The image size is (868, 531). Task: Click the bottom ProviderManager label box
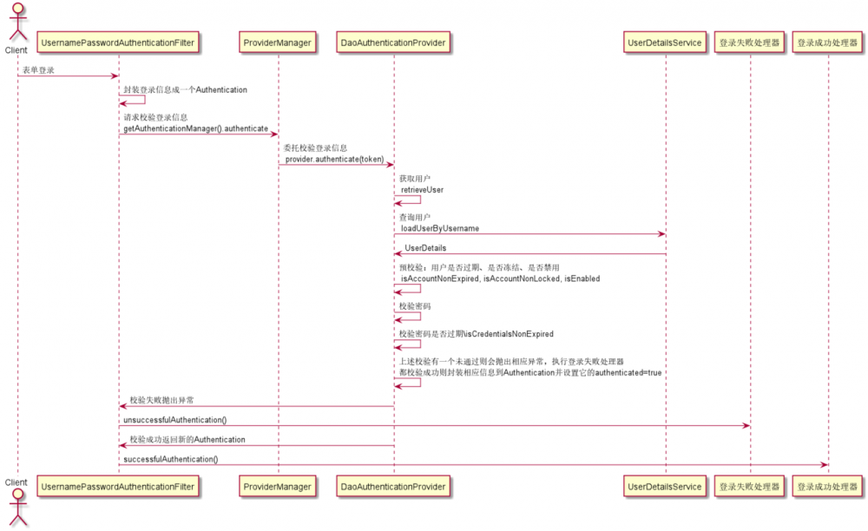[278, 486]
